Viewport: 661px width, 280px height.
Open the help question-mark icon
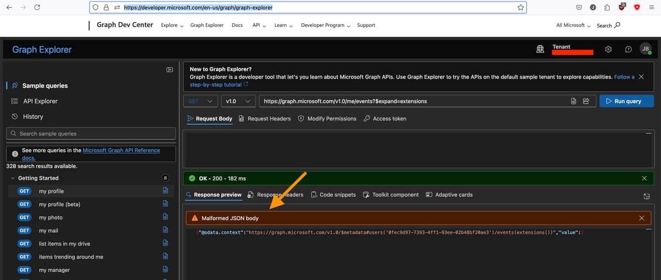pos(629,49)
